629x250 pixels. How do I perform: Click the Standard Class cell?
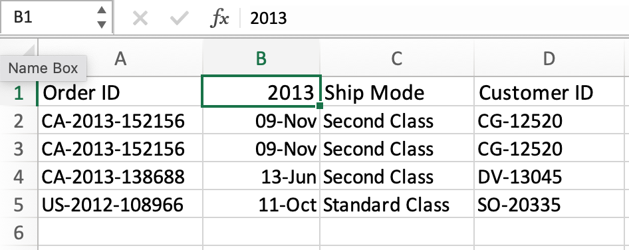(397, 205)
